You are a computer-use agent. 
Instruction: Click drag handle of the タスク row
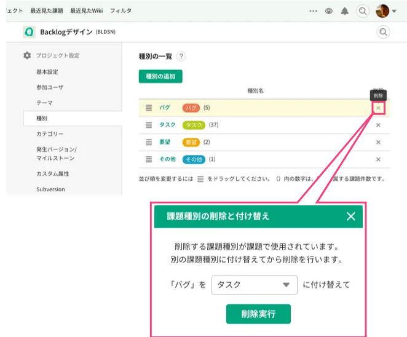149,125
